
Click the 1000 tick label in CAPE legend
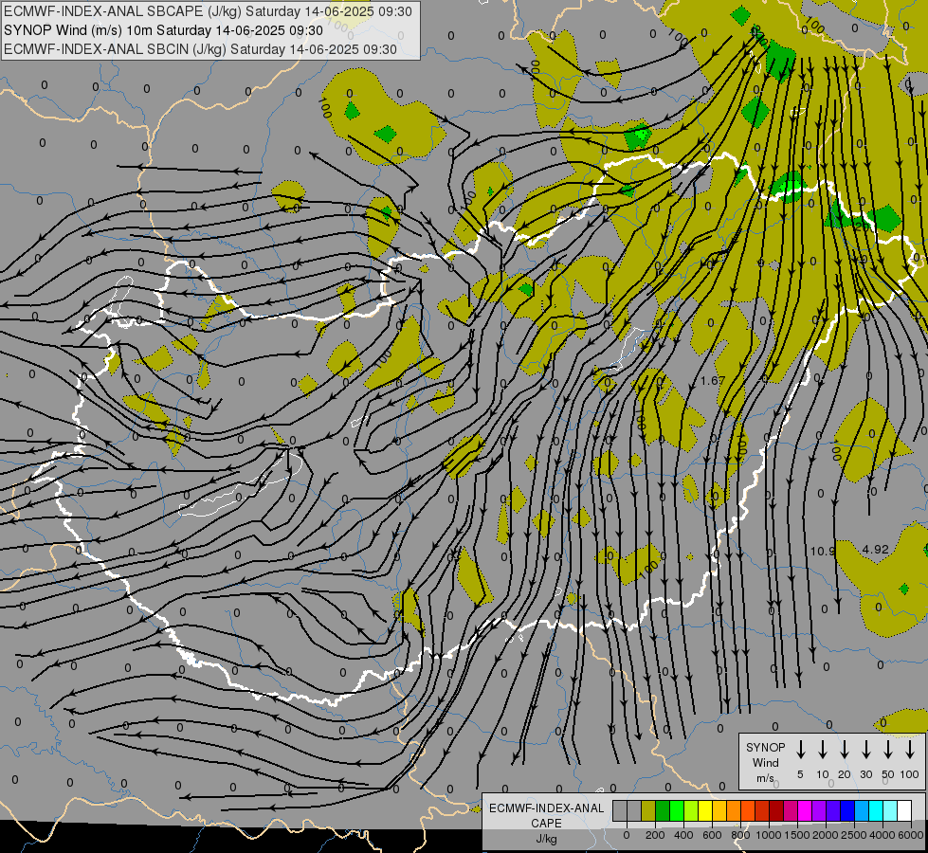[x=769, y=835]
